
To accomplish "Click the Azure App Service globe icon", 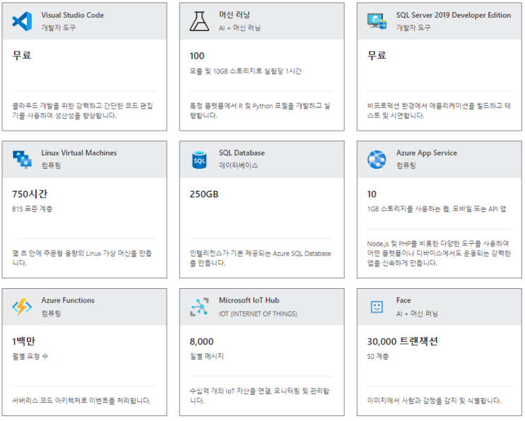I will (377, 160).
